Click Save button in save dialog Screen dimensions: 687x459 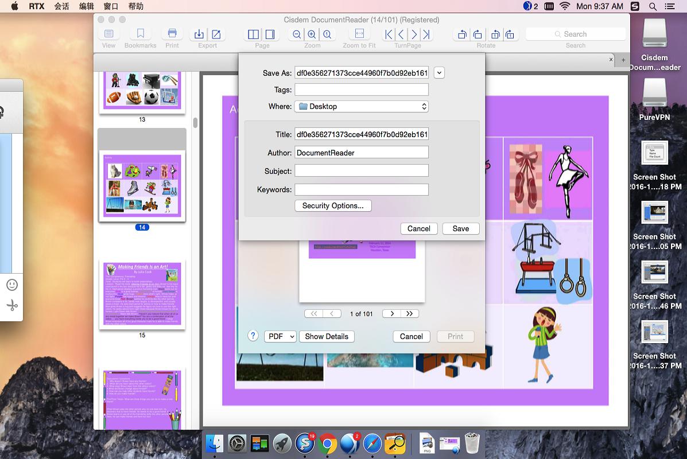[460, 228]
